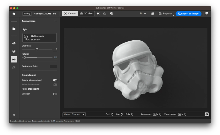This screenshot has height=135, width=220.
Task: Click the Brightness slider handle
Action: [x=37, y=49]
